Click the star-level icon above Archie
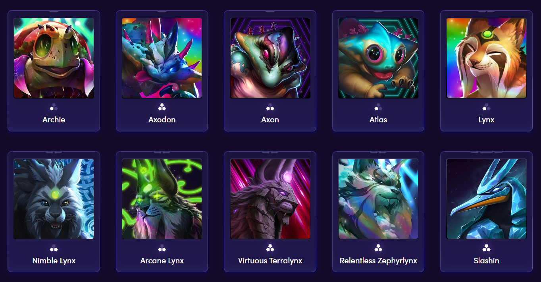This screenshot has height=282, width=541. [x=54, y=107]
